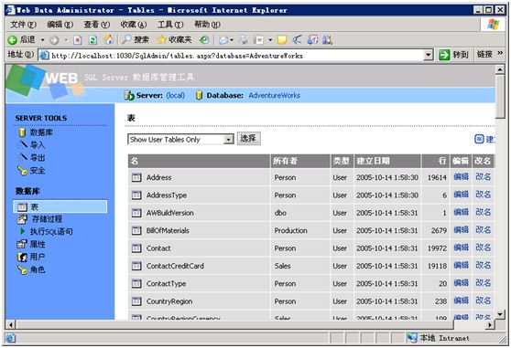Click the horizontal scrollbar right arrow
The height and width of the screenshot is (348, 511).
tap(490, 324)
